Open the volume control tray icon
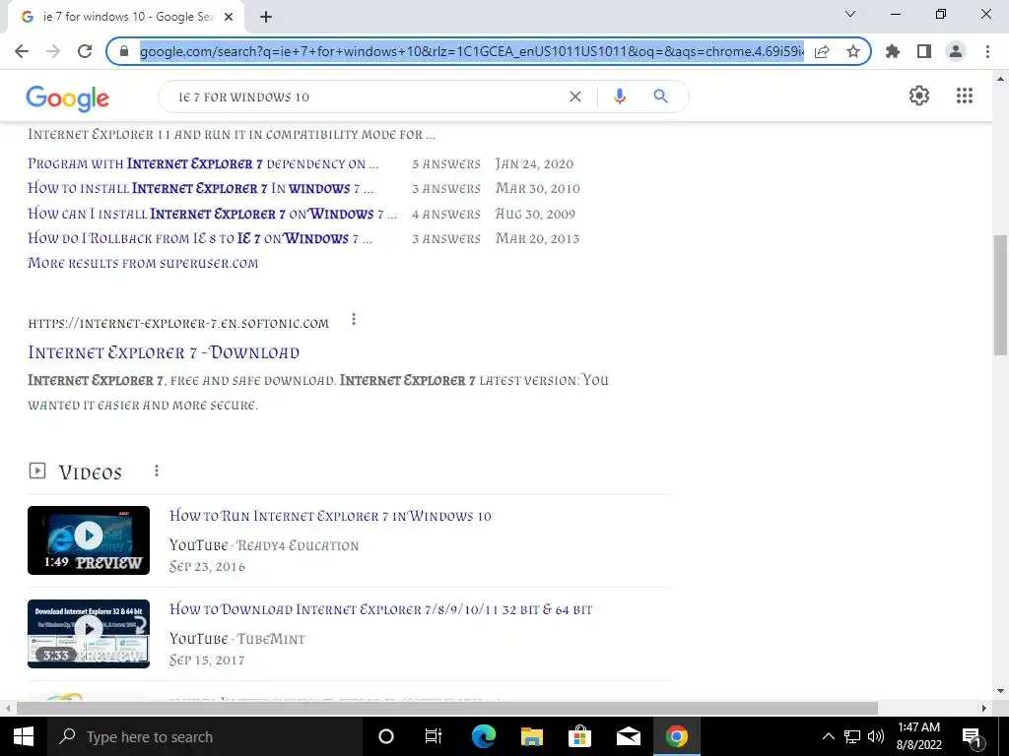The width and height of the screenshot is (1009, 756). (x=875, y=736)
